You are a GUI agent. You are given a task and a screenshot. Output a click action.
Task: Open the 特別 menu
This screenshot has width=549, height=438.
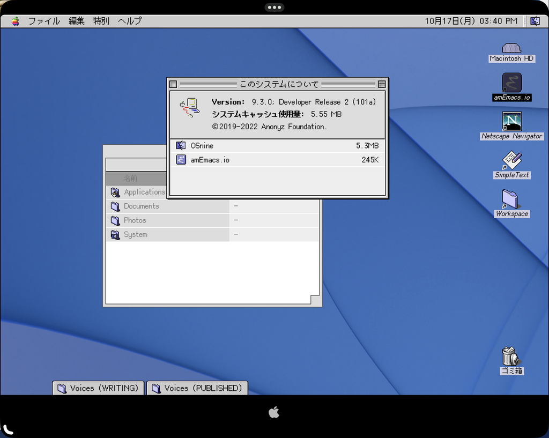point(101,21)
